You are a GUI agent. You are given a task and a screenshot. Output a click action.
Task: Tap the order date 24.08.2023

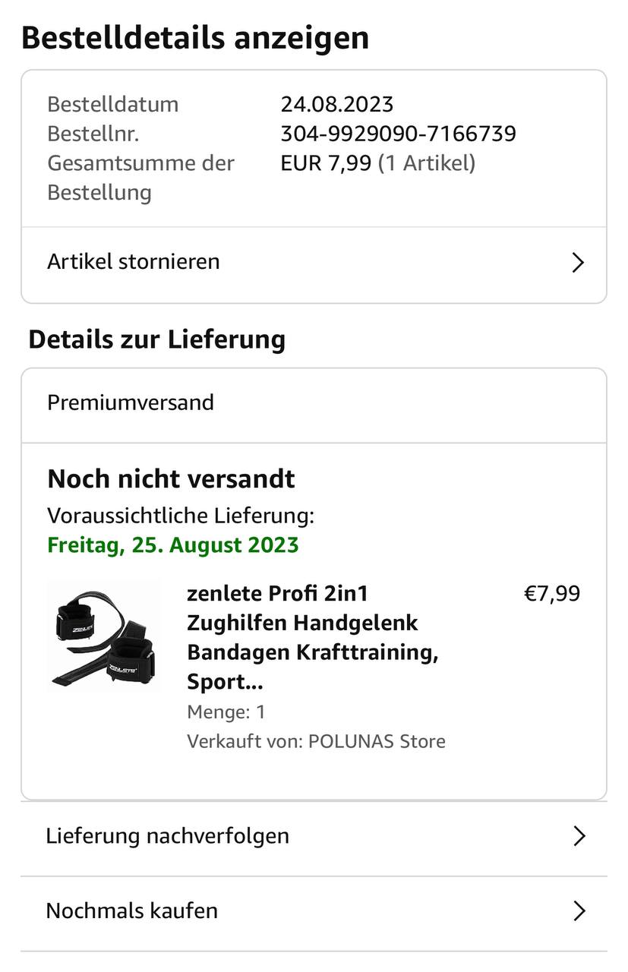tap(337, 104)
